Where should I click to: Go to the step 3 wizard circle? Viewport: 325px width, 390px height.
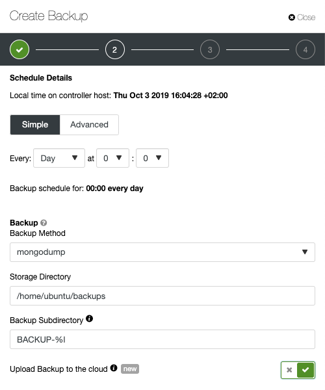[x=210, y=49]
